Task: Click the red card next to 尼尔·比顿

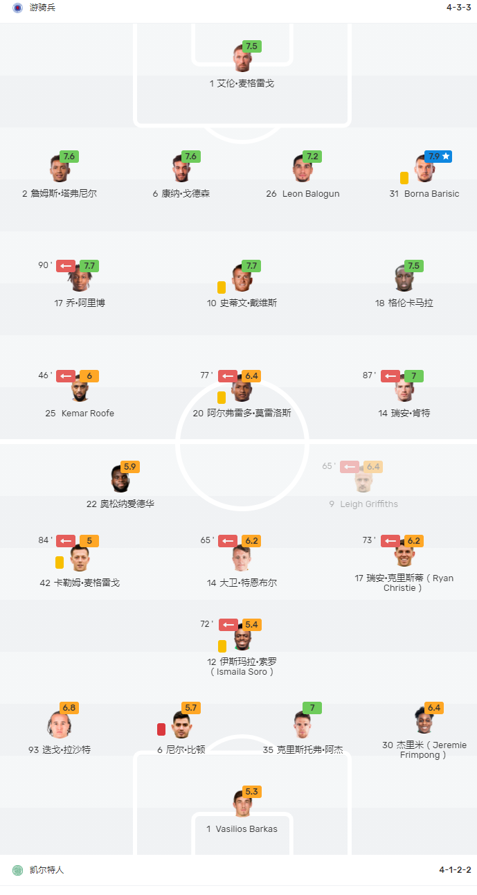Action: [161, 729]
